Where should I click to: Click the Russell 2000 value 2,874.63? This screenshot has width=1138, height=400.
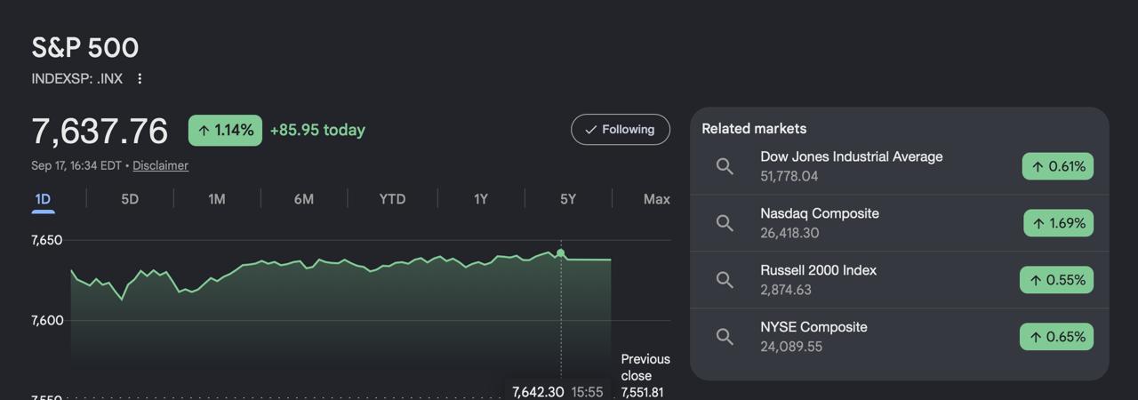click(786, 290)
